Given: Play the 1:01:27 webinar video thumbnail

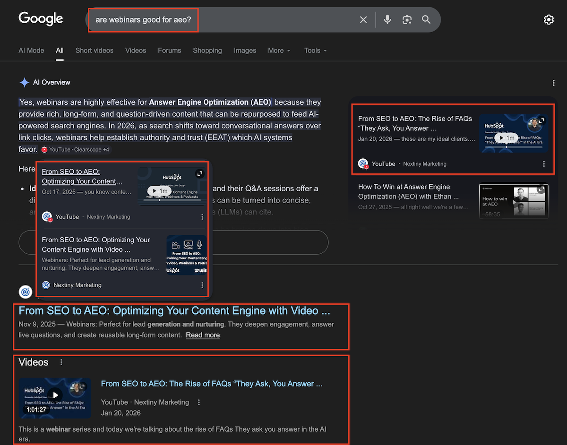Looking at the screenshot, I should [x=55, y=398].
